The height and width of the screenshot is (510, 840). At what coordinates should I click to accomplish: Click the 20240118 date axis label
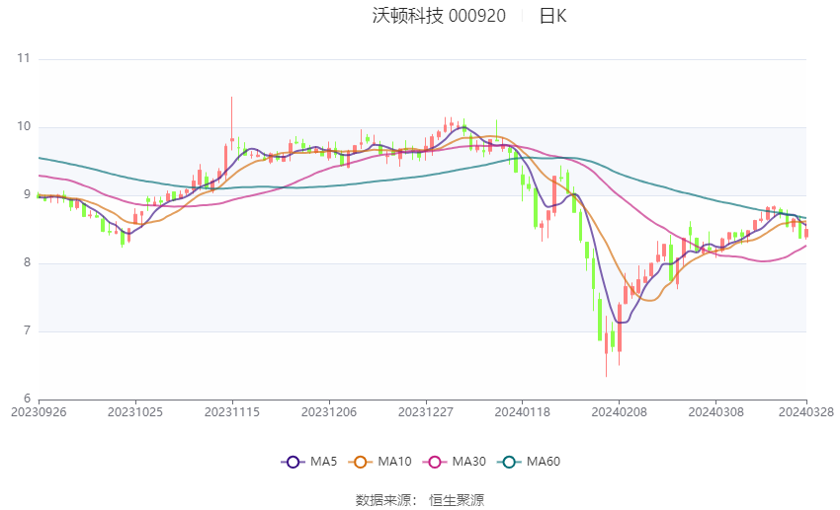click(x=523, y=412)
